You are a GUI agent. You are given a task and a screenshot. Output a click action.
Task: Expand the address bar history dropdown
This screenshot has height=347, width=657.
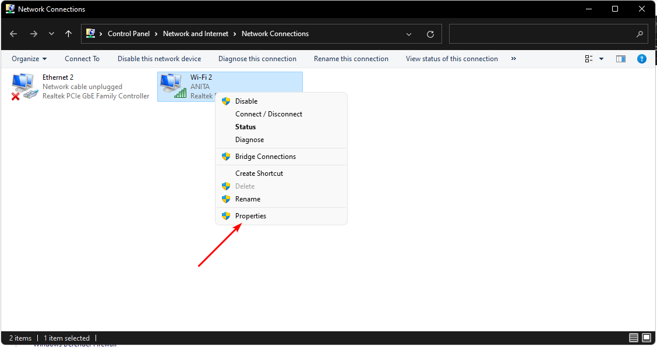pyautogui.click(x=408, y=34)
